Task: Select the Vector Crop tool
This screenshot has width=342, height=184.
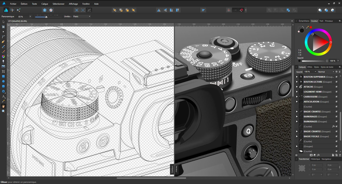Action: point(3,72)
